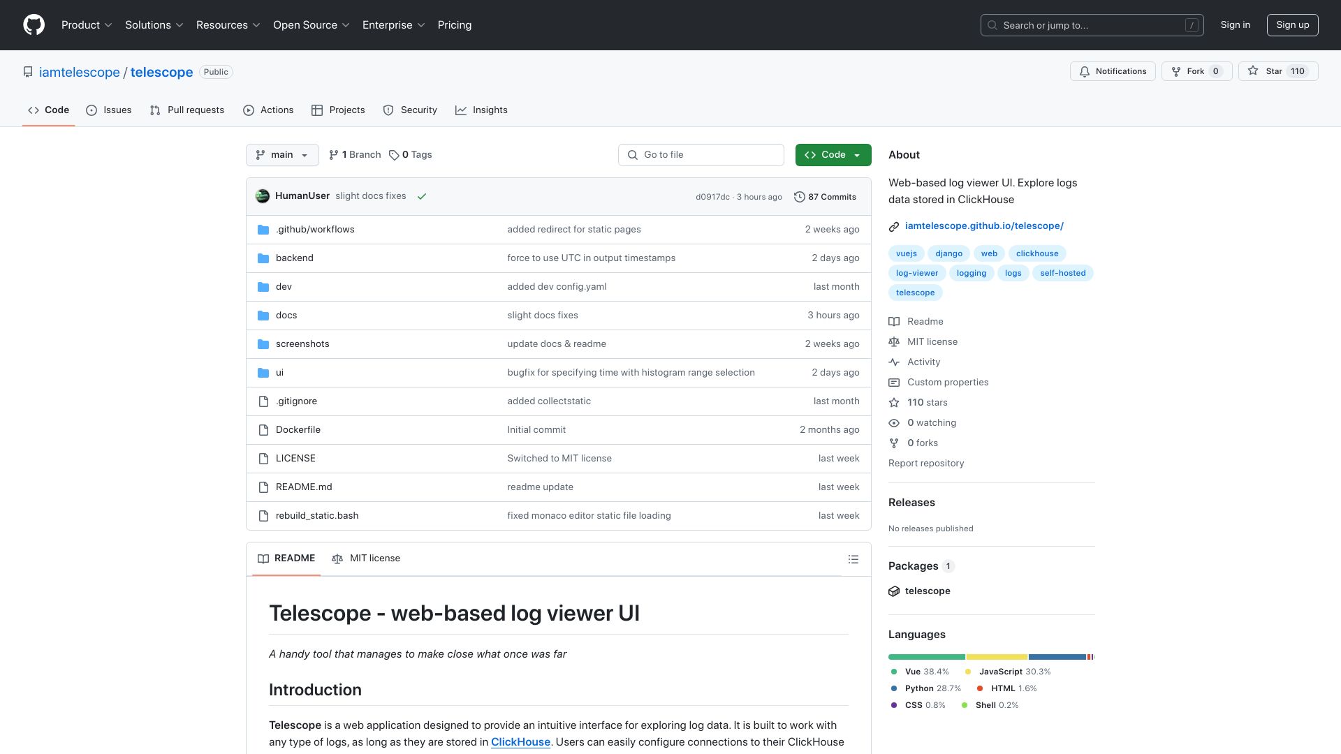Open commit hash d0917dc
This screenshot has width=1341, height=754.
click(x=712, y=198)
